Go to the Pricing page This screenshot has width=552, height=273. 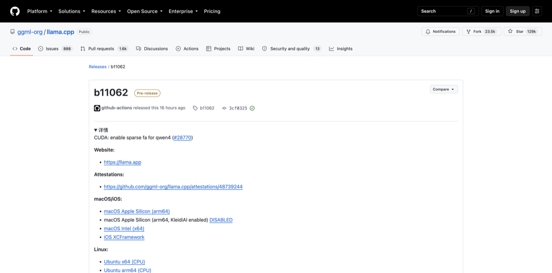[212, 11]
